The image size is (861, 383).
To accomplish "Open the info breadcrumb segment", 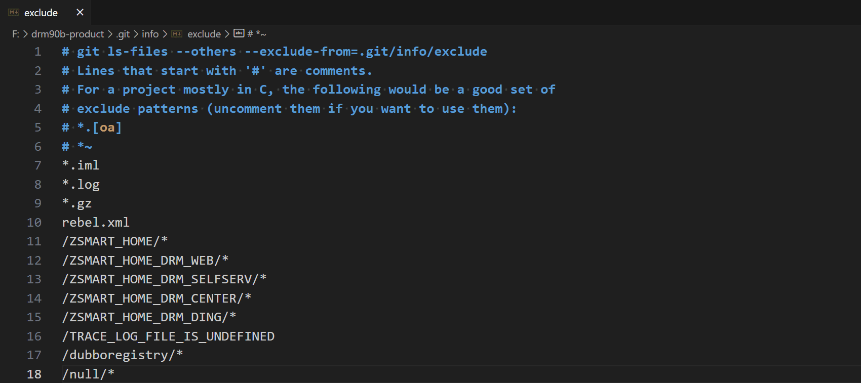I will pyautogui.click(x=150, y=34).
